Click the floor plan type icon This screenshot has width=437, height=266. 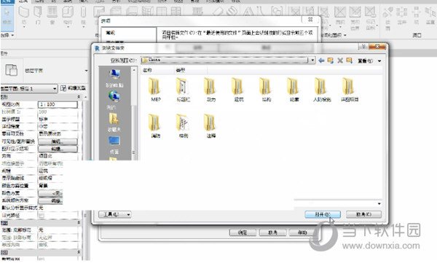12,70
